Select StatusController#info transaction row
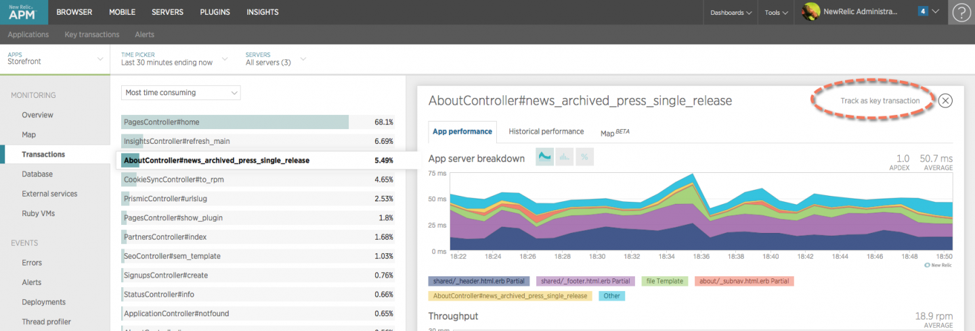The image size is (975, 331). 258,295
